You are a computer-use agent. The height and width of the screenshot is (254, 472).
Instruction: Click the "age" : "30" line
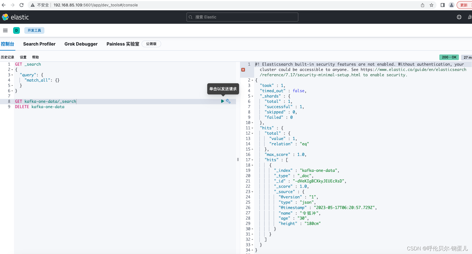click(x=294, y=218)
